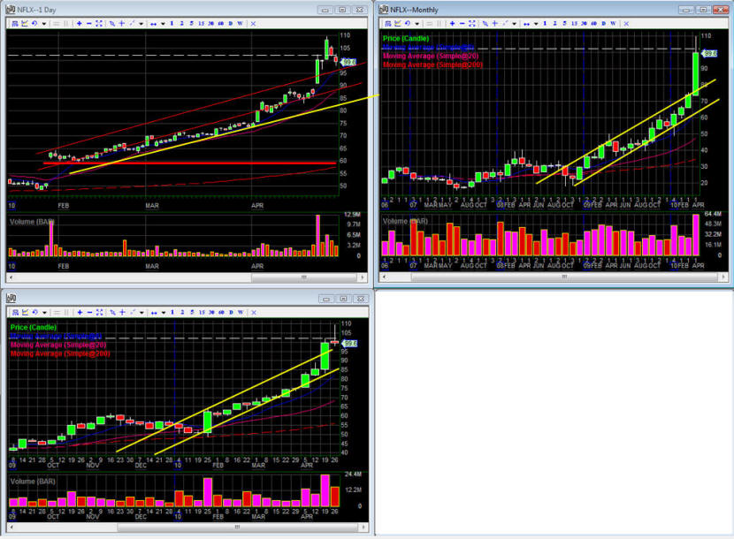Click zoom in plus icon in bottom-left chart toolbar
The width and height of the screenshot is (734, 539).
point(80,312)
